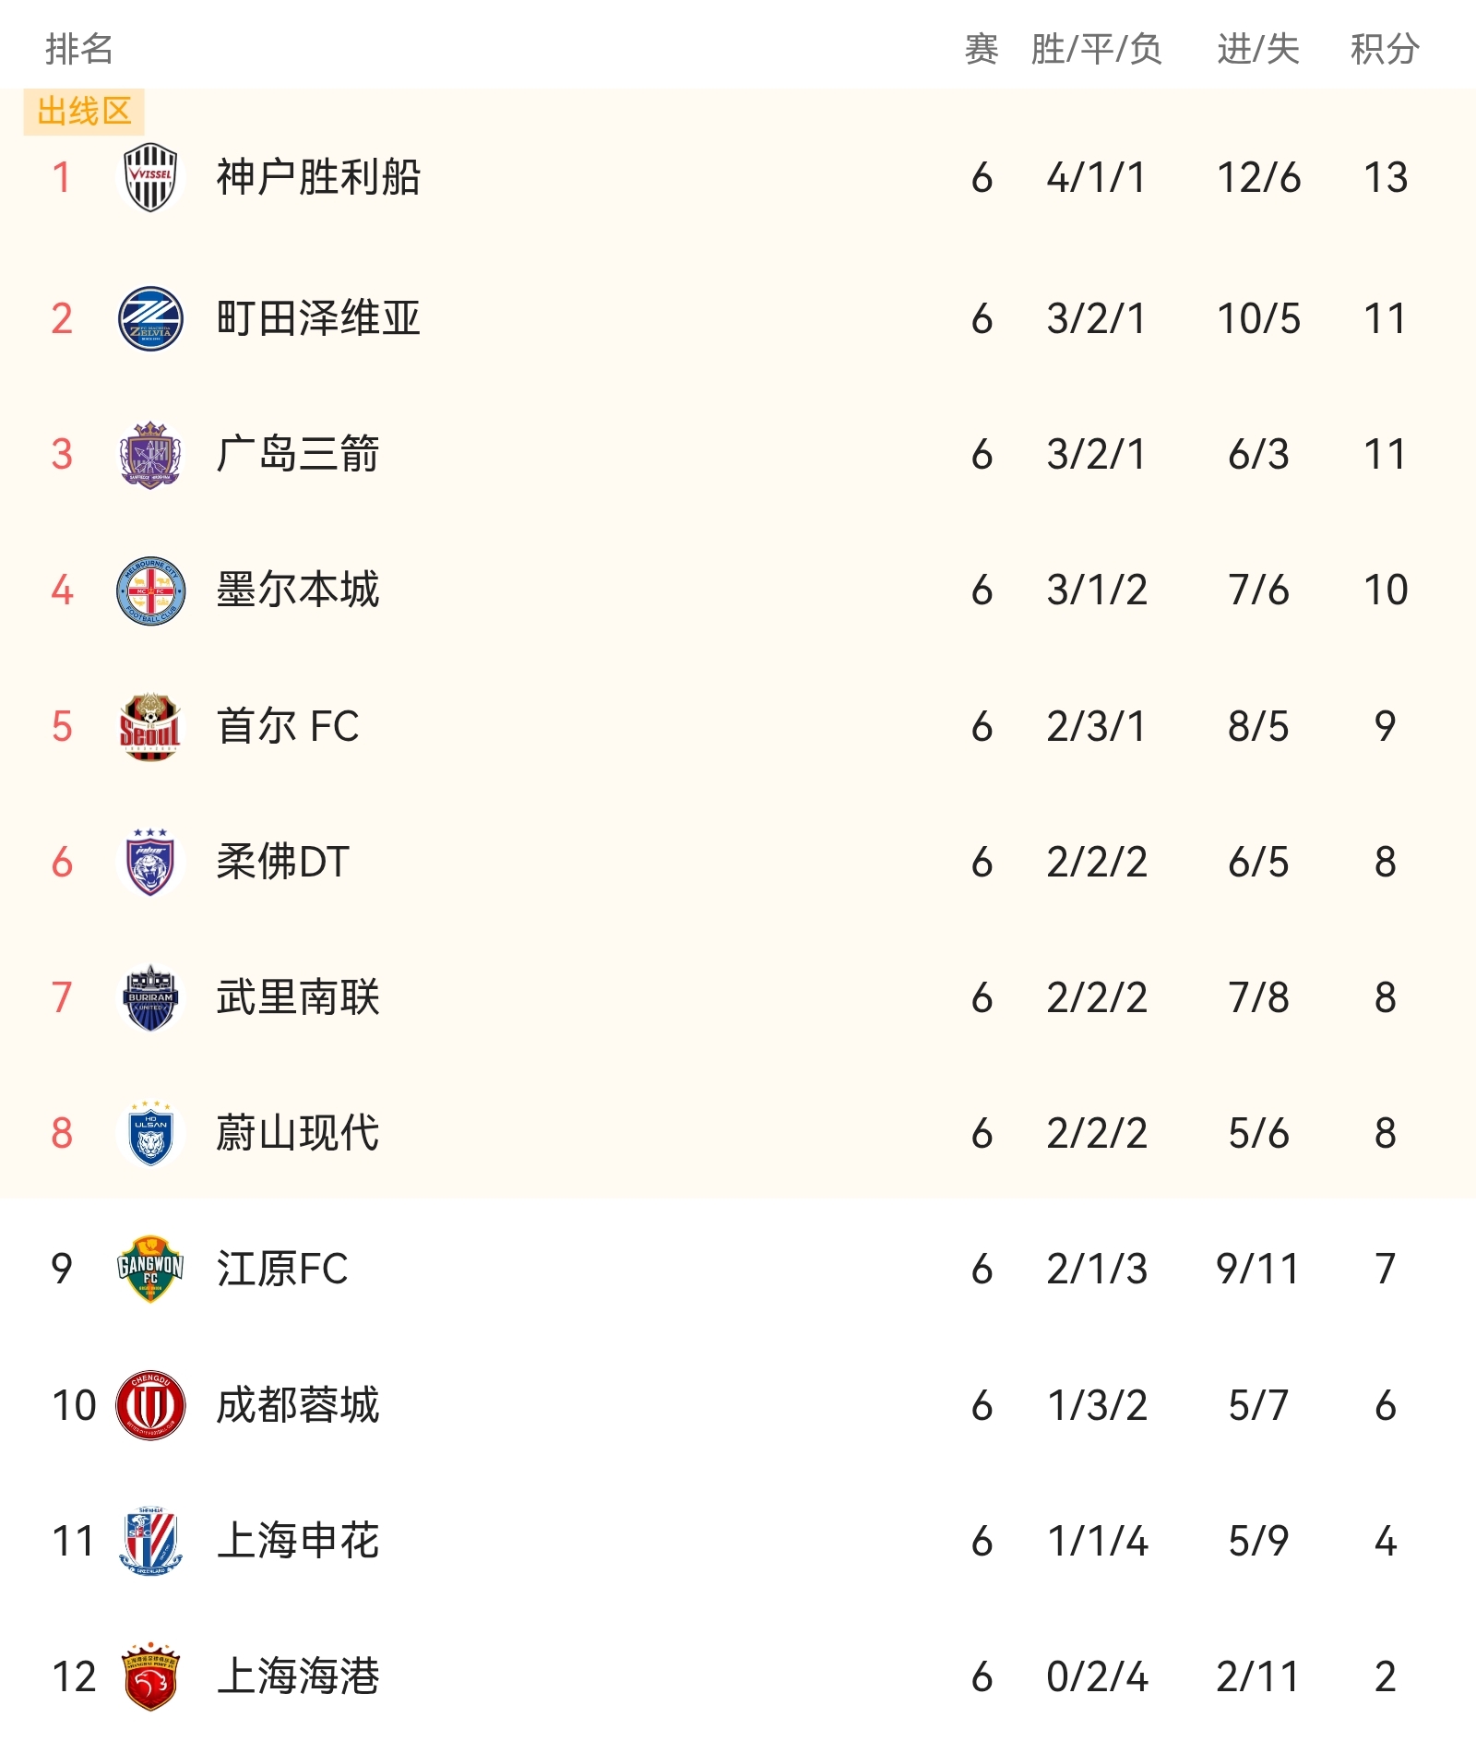Open the Gangwon FC logo
The image size is (1476, 1741).
click(150, 1270)
